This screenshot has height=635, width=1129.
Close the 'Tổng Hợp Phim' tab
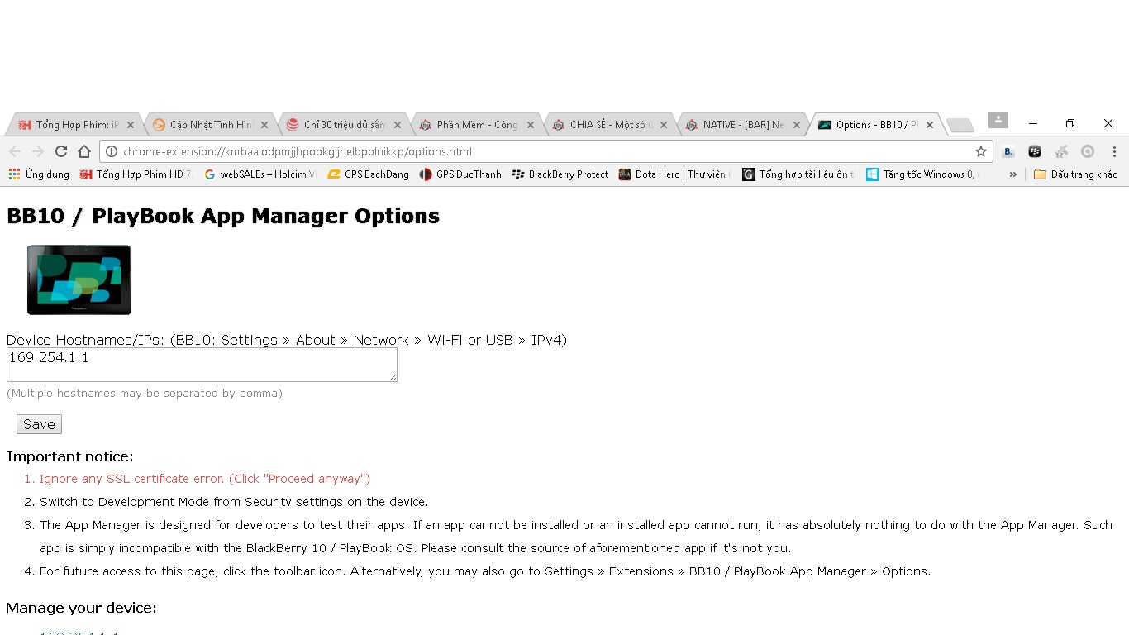[131, 125]
